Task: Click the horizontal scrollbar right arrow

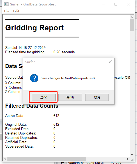Action: 127,159
